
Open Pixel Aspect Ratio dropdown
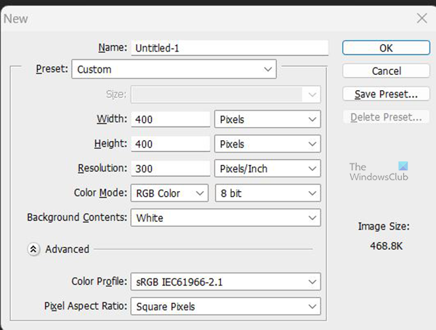click(225, 307)
